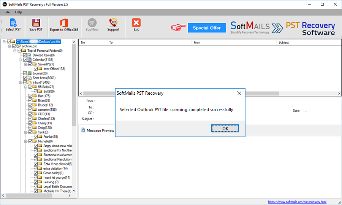Click the folder tree scroll-down arrow
342x205 pixels.
pos(74,191)
